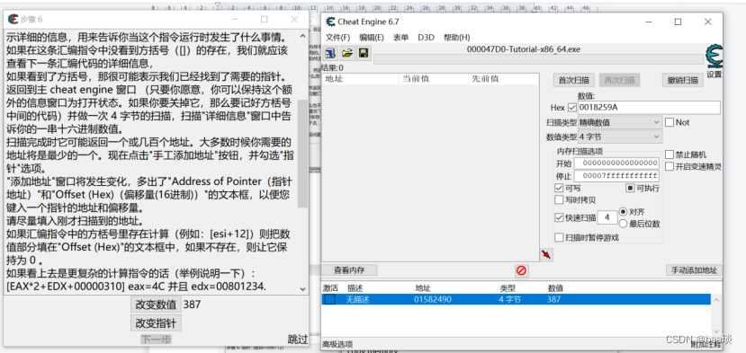The image size is (746, 353).
Task: Open the D3D menu
Action: pos(426,38)
